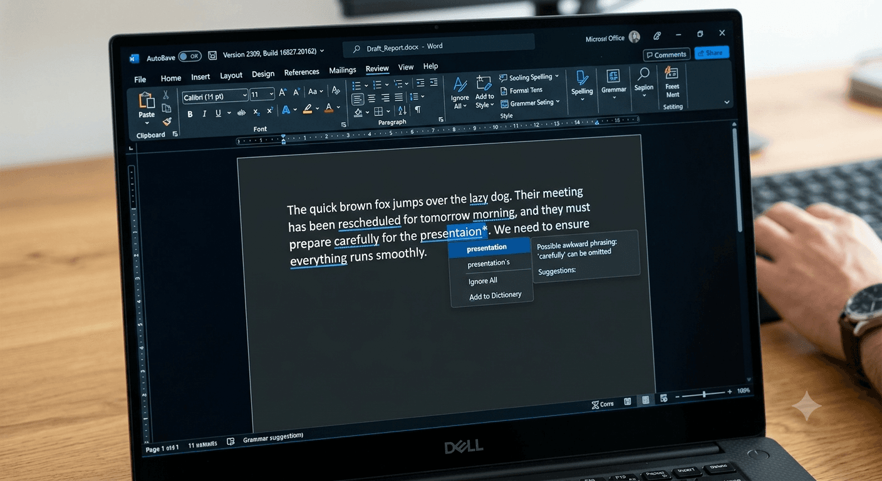Apply Bold formatting
This screenshot has width=882, height=481.
(190, 114)
